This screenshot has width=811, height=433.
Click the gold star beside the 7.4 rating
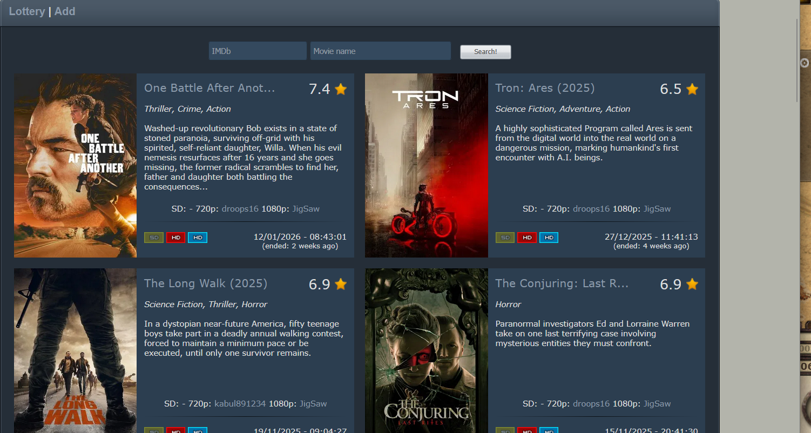[x=341, y=89]
